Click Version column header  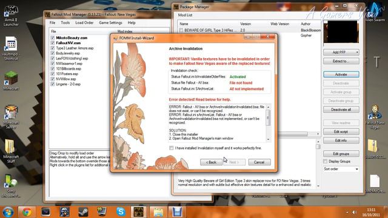pyautogui.click(x=246, y=24)
